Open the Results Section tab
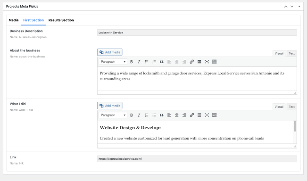307x181 pixels. [61, 20]
